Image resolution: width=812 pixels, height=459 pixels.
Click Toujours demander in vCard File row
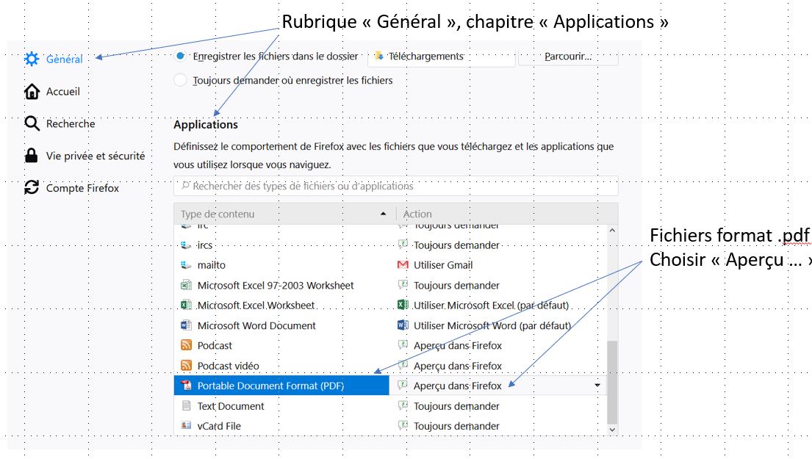click(x=456, y=426)
